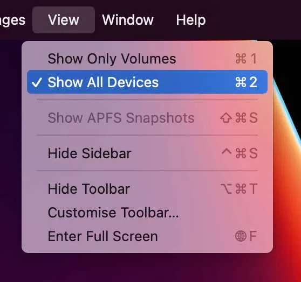Click the checkmark beside Show All Devices
This screenshot has width=301, height=282.
tap(37, 82)
